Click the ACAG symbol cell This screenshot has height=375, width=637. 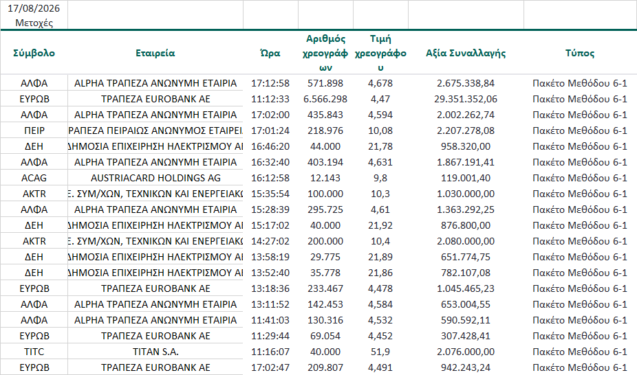[34, 178]
